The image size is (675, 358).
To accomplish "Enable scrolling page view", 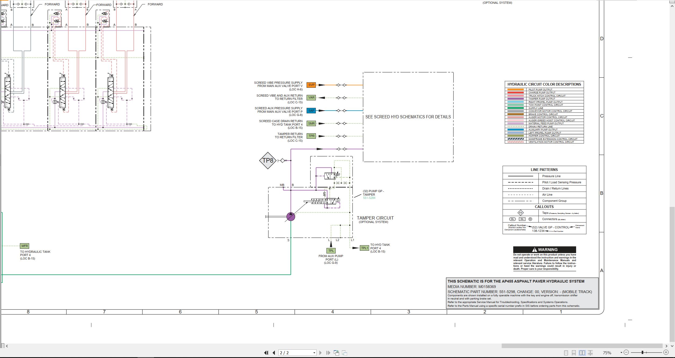I will pos(574,353).
